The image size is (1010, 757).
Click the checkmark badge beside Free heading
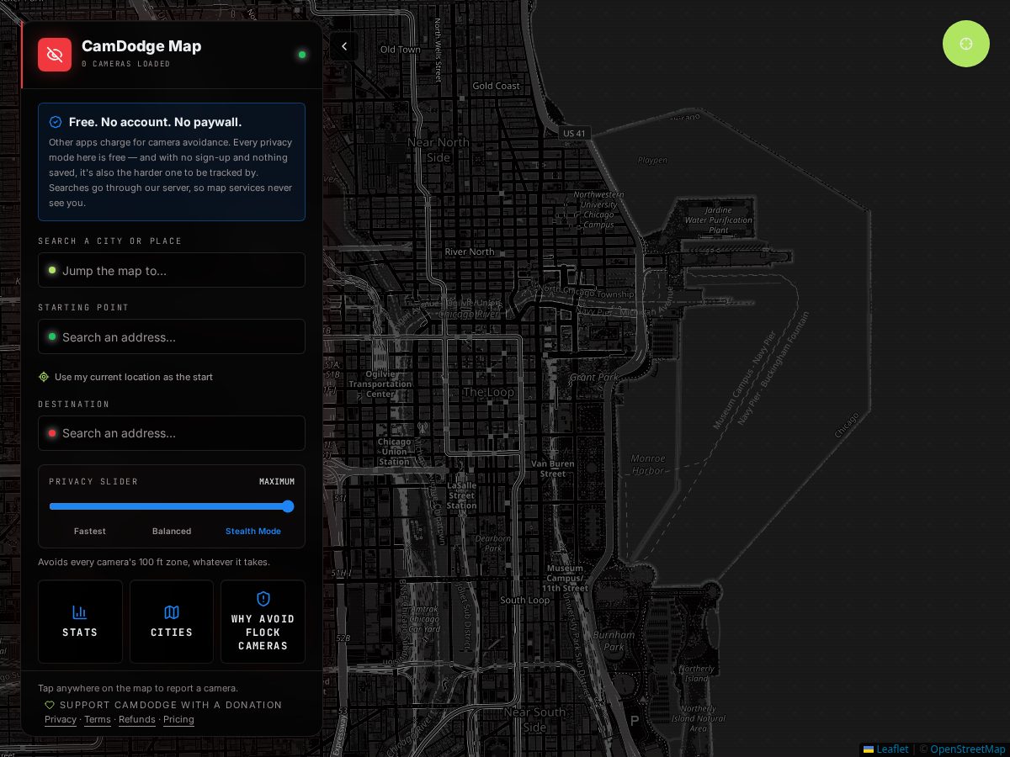point(56,122)
